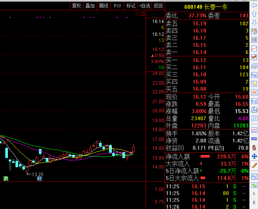
Task: Click the left back arrow icon
Action: [x=254, y=5]
